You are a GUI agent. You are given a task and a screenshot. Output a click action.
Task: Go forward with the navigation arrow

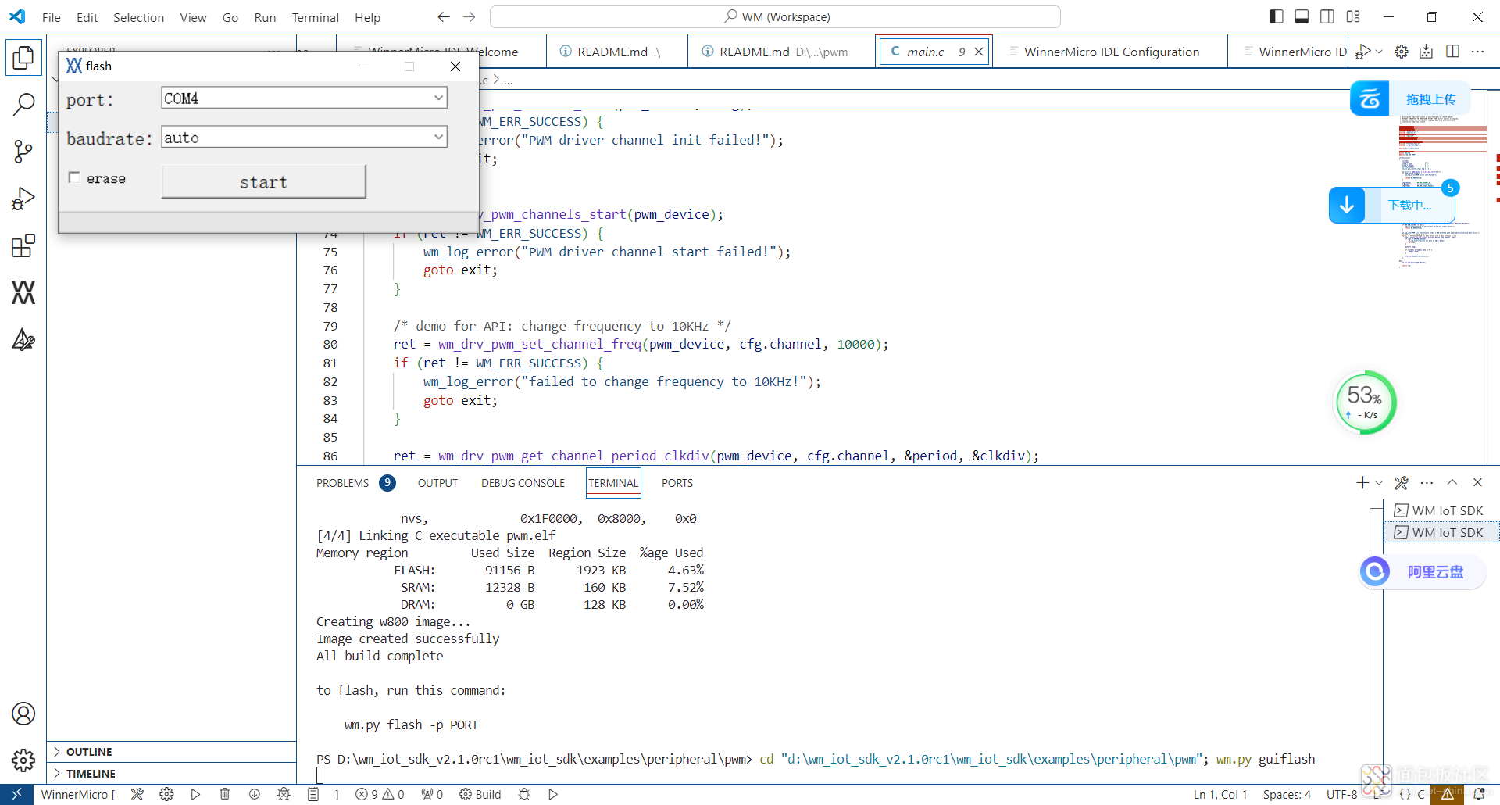469,16
